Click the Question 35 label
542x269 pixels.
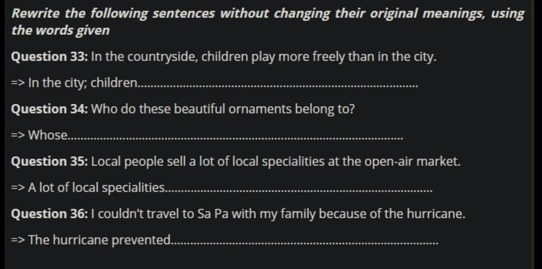coord(50,162)
